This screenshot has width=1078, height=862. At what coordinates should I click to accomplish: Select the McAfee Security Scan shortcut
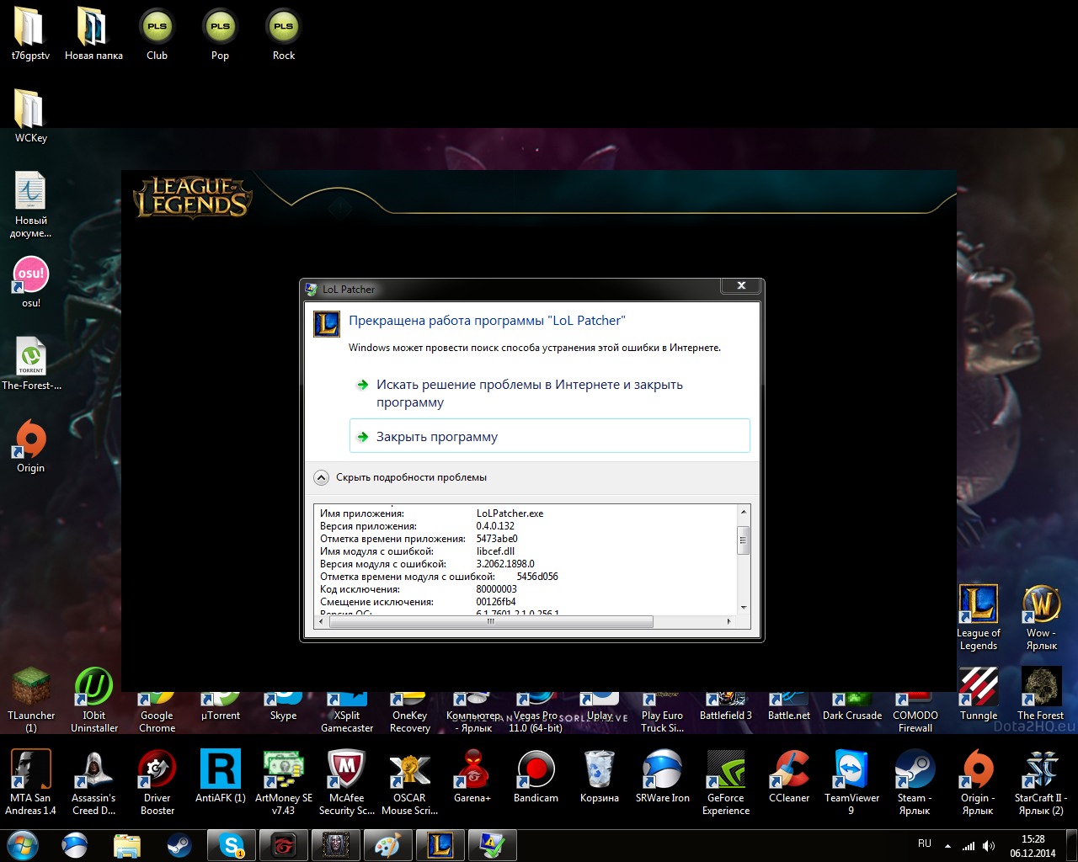pos(346,782)
